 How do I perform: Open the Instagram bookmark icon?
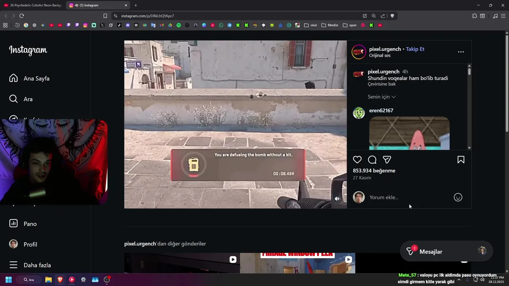tap(85, 25)
